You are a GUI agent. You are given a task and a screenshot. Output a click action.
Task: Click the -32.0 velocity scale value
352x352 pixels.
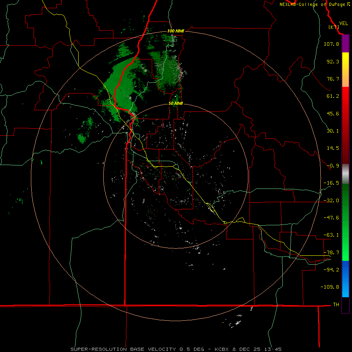click(331, 201)
